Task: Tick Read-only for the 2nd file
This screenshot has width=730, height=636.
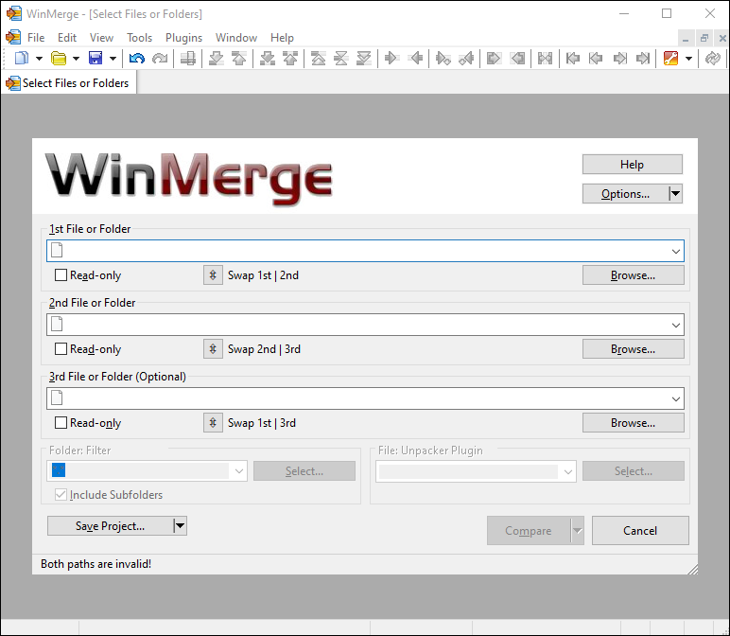Action: 61,349
